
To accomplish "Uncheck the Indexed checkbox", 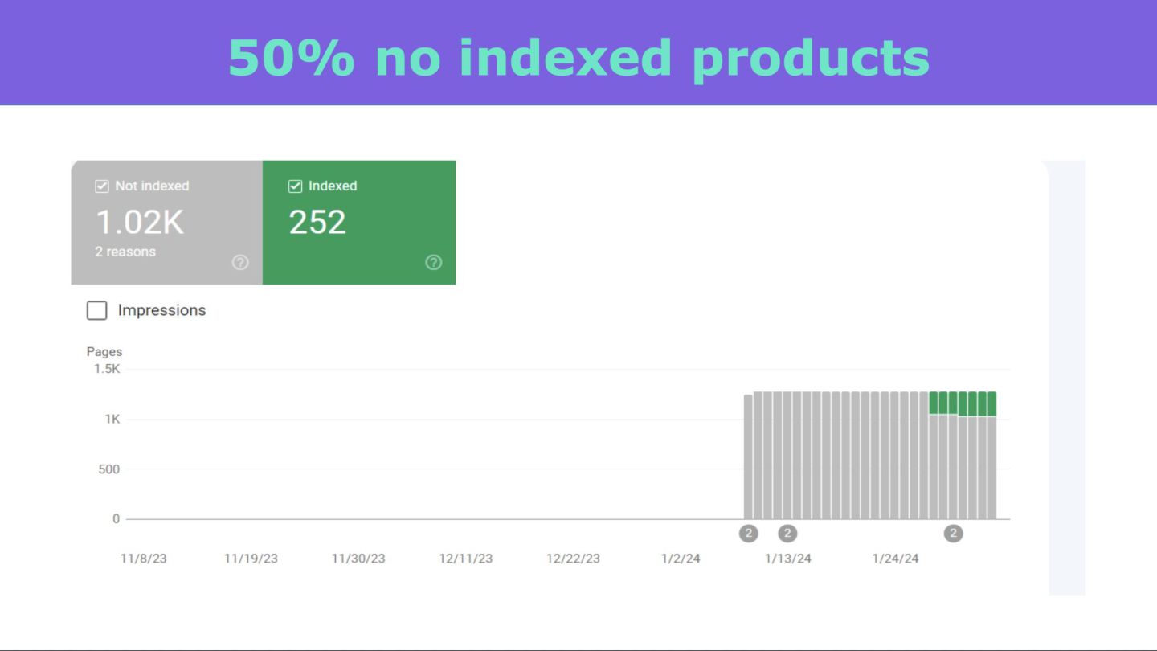I will pyautogui.click(x=295, y=186).
